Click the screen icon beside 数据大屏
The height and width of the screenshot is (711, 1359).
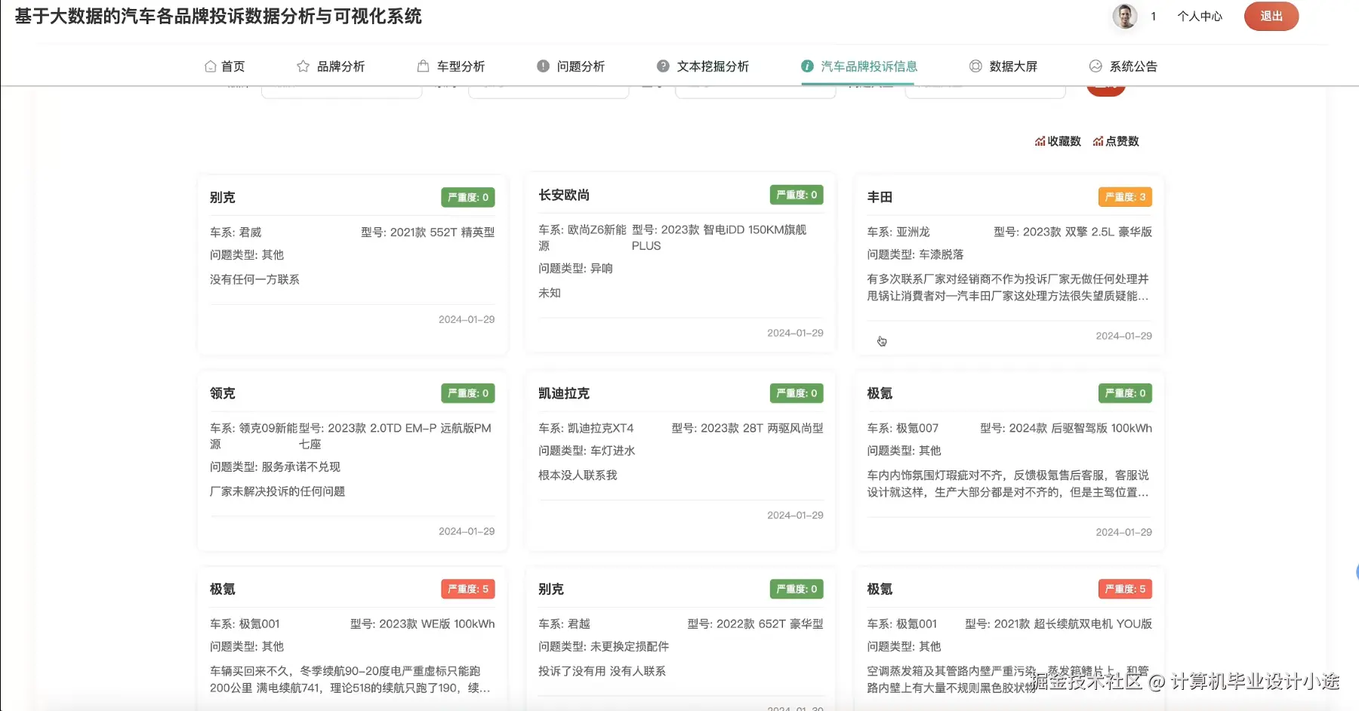click(x=974, y=66)
